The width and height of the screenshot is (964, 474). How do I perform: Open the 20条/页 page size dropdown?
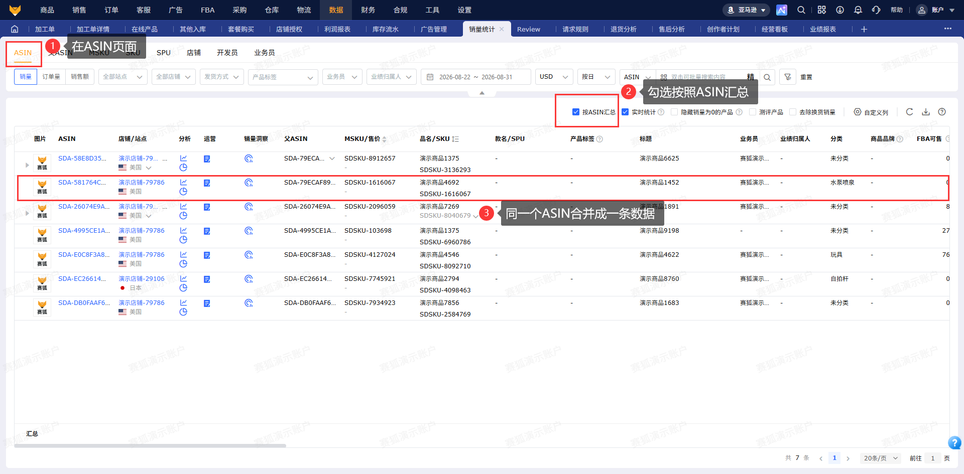[x=881, y=458]
